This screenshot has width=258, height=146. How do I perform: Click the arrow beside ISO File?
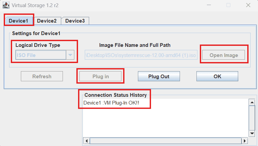(70, 55)
